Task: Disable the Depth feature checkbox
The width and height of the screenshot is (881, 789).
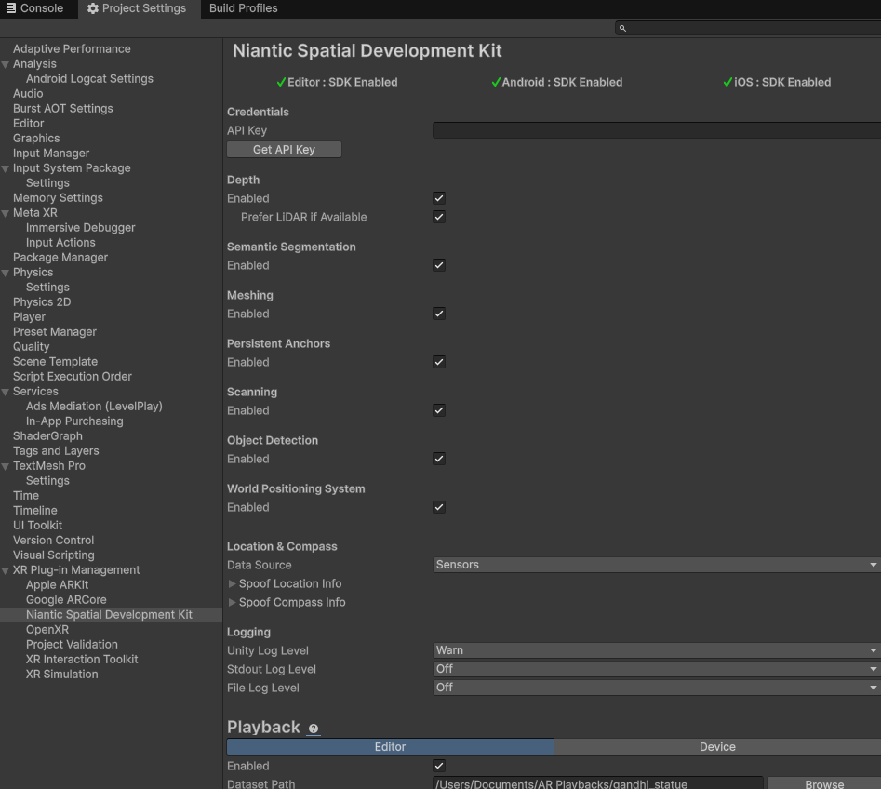Action: click(x=438, y=198)
